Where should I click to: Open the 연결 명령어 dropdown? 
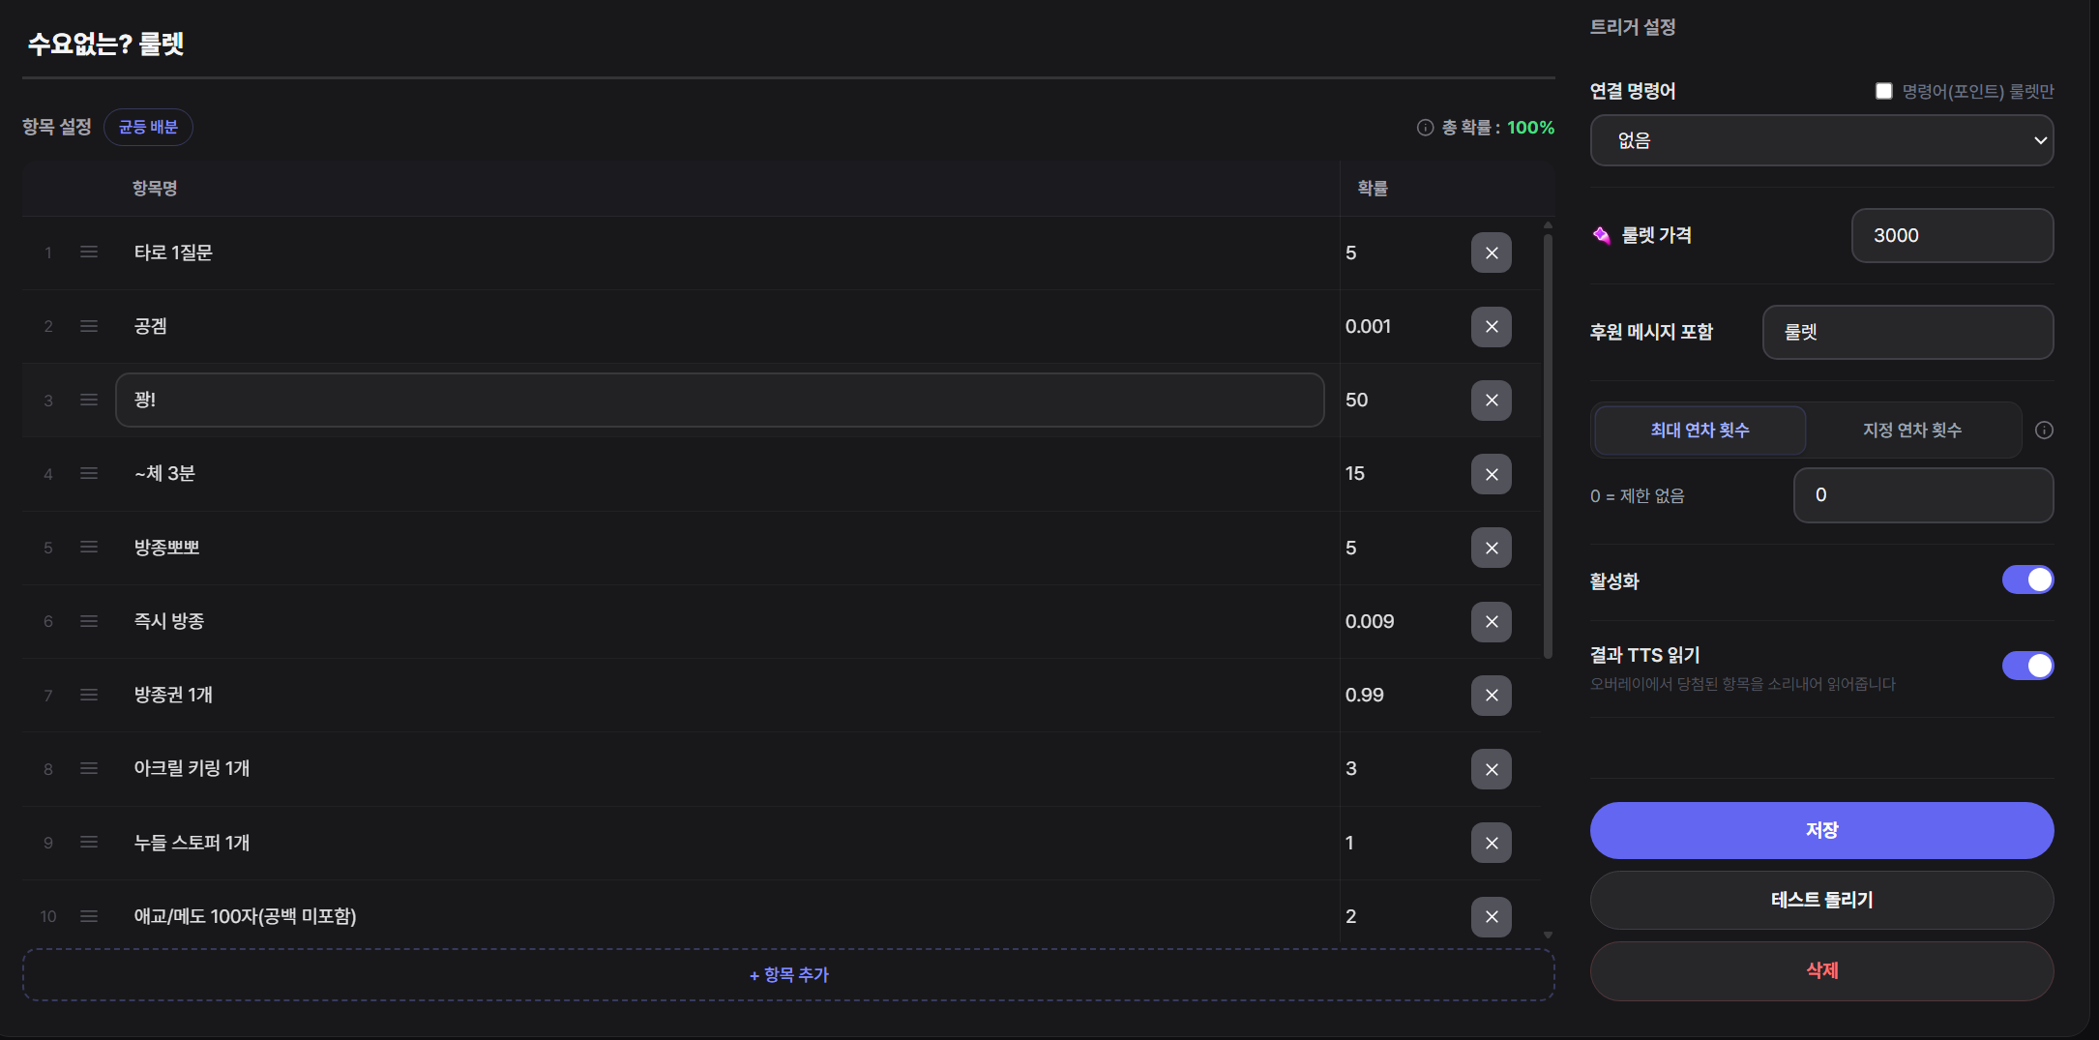coord(1821,140)
